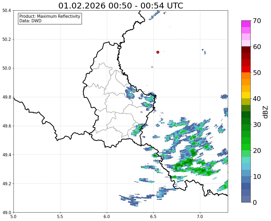Click the latitude axis label '50.0'

pyautogui.click(x=7, y=68)
